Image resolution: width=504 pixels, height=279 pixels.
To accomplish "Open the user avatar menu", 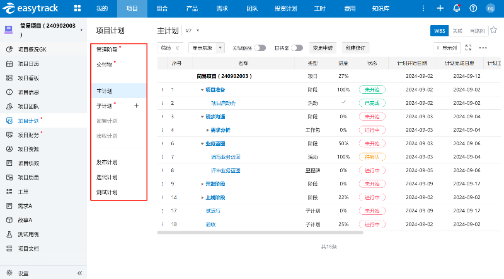I will pyautogui.click(x=491, y=8).
